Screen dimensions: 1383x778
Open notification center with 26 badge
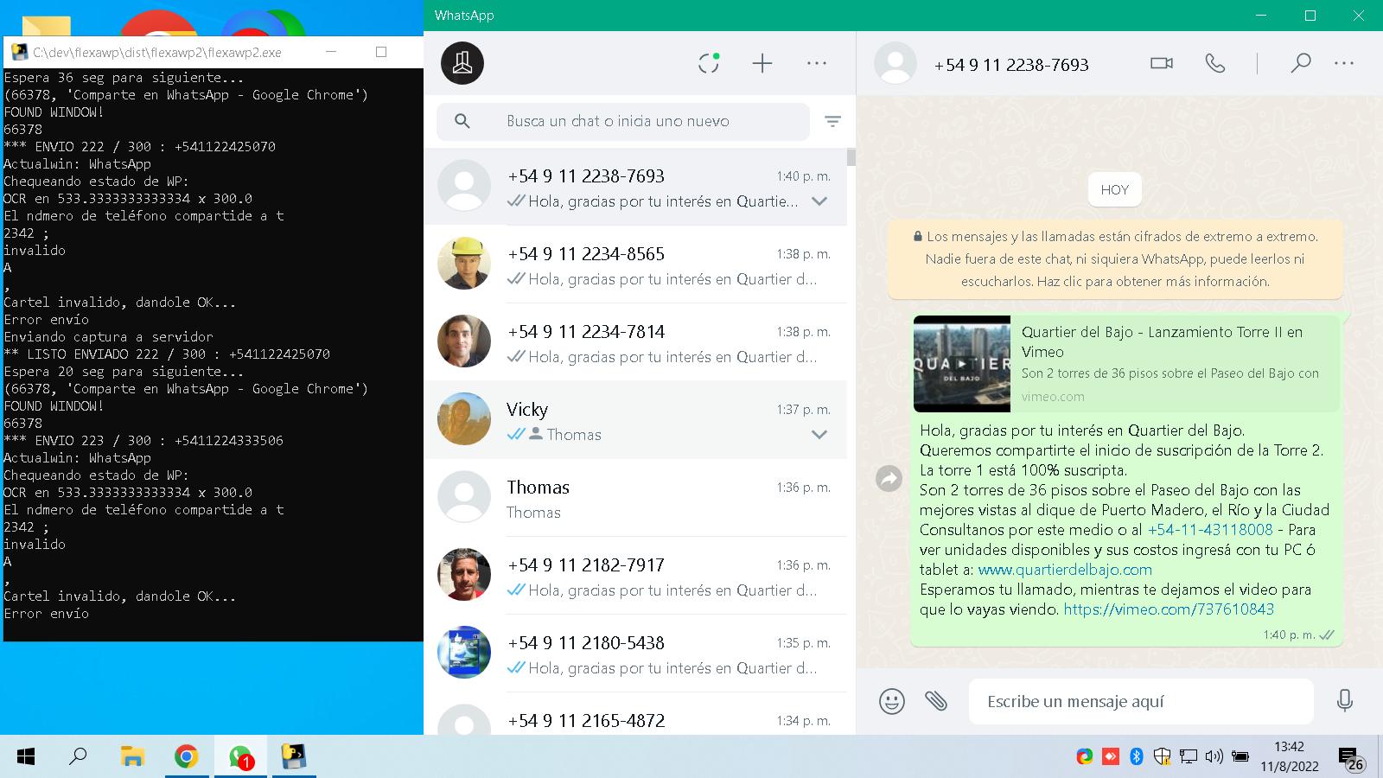pos(1351,759)
